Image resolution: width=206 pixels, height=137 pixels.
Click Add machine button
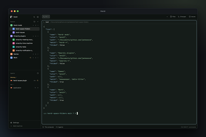[16, 126]
